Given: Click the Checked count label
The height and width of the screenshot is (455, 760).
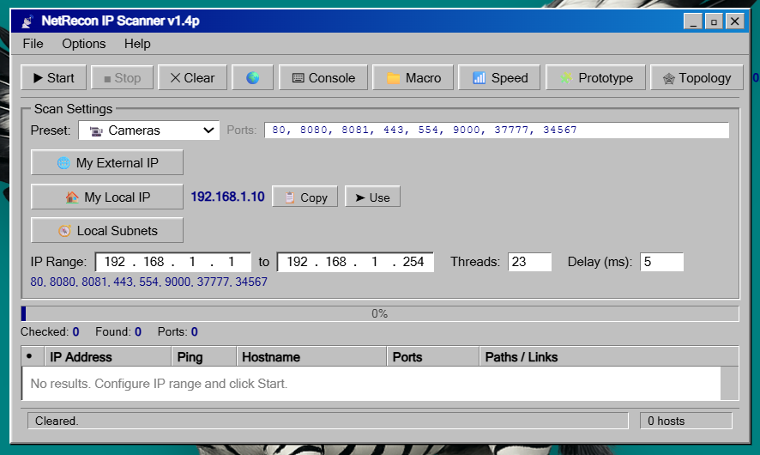Looking at the screenshot, I should click(50, 331).
